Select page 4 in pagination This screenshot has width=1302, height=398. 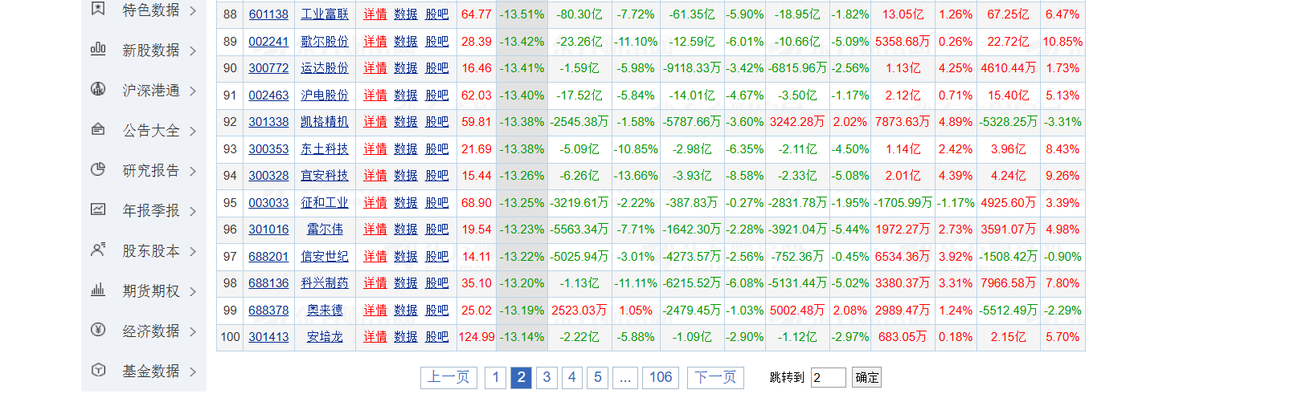pyautogui.click(x=572, y=377)
